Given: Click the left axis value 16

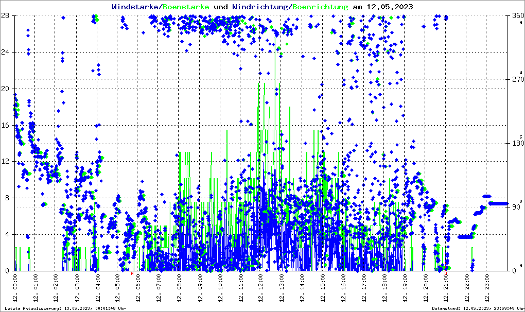Looking at the screenshot, I should [x=5, y=125].
